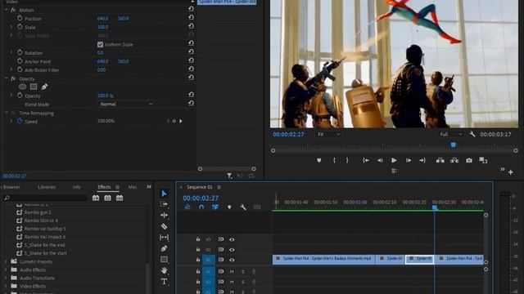The height and width of the screenshot is (294, 524).
Task: Select free draw bezier mask pen
Action: (x=44, y=87)
